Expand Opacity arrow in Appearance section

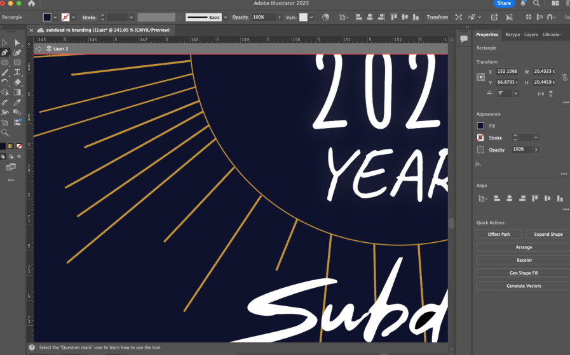click(536, 150)
